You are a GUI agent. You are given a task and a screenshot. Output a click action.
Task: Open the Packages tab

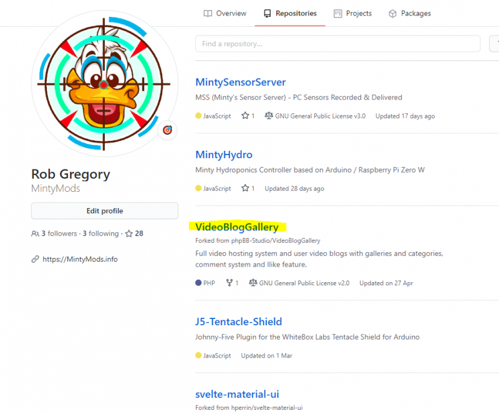[409, 13]
